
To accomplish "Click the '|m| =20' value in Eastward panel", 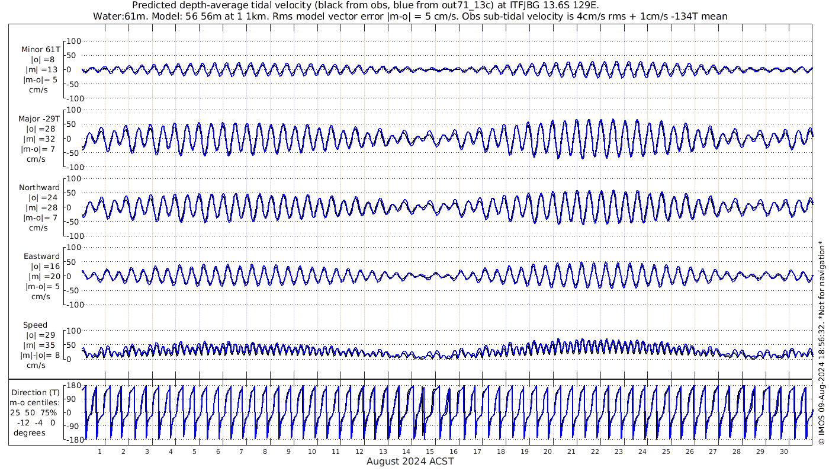I will [x=43, y=276].
